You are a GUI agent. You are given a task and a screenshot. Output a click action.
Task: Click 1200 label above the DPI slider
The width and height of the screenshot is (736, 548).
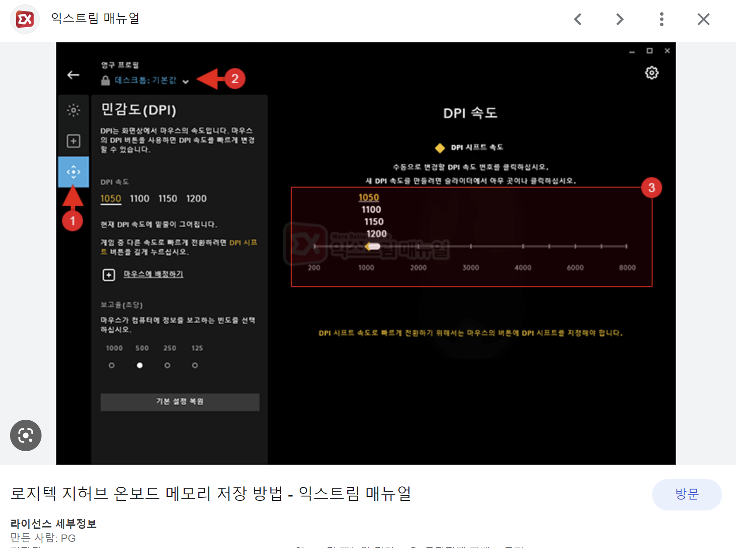pos(377,234)
